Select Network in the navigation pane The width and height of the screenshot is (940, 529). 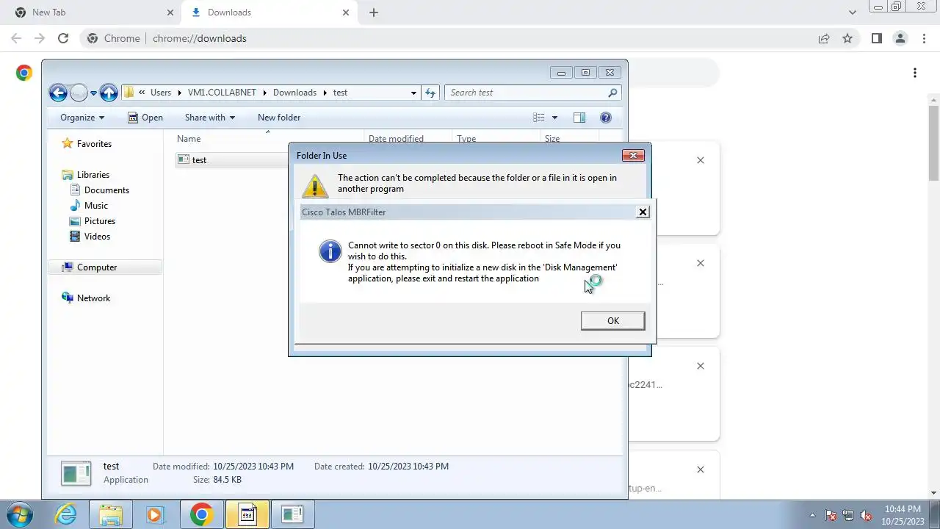click(93, 298)
